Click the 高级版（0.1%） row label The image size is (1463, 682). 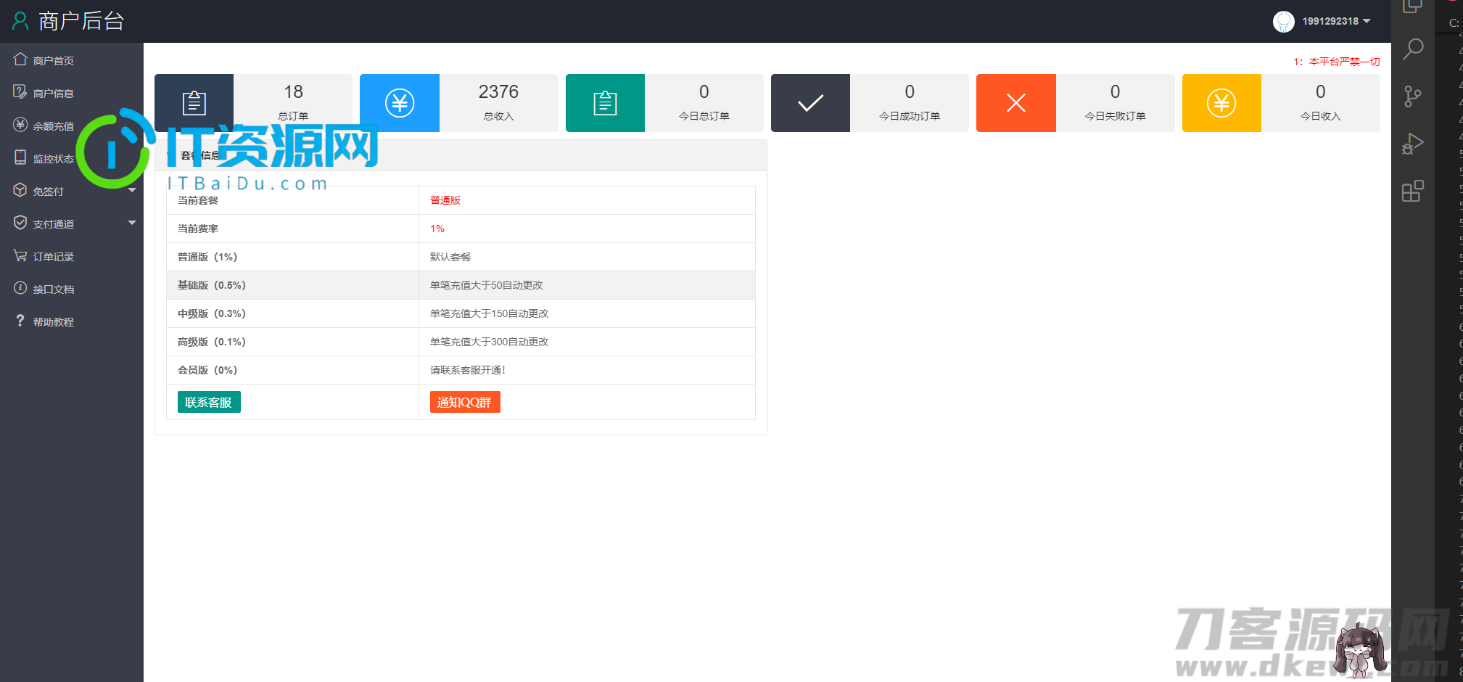click(212, 342)
